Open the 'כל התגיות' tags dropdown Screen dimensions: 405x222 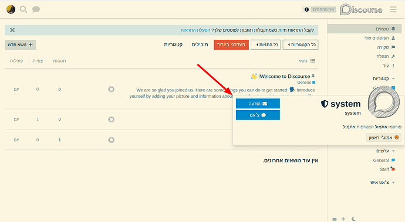(265, 45)
